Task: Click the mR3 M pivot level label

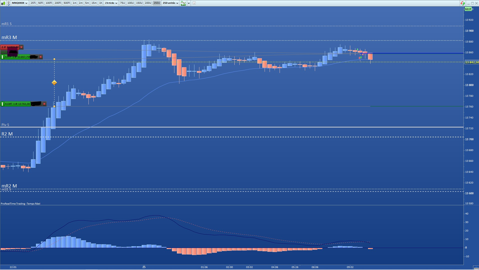Action: click(x=9, y=37)
